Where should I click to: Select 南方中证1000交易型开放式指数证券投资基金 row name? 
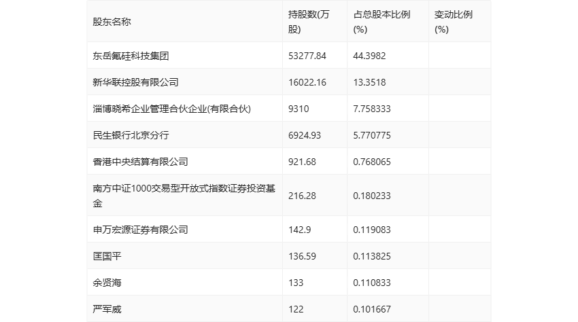(x=184, y=196)
